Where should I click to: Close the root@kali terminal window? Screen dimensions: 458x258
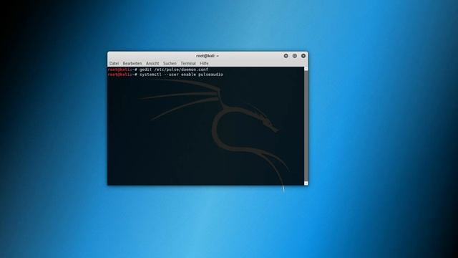[303, 56]
